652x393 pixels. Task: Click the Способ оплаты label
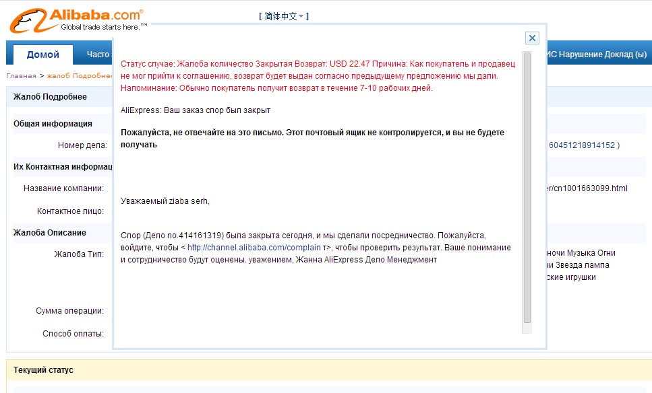pos(73,334)
